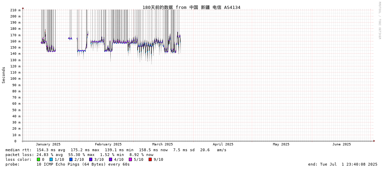The image size is (383, 169).
Task: Click the 150 m y-axis label
Action: coord(16,48)
